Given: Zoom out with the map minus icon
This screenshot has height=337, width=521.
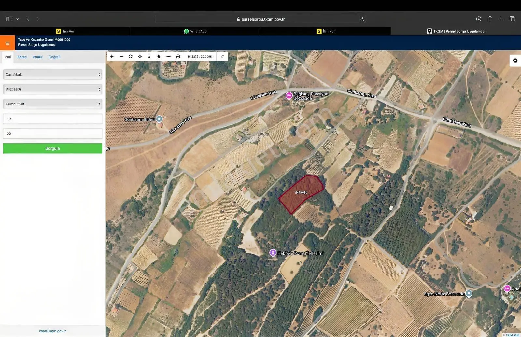Looking at the screenshot, I should tap(121, 56).
